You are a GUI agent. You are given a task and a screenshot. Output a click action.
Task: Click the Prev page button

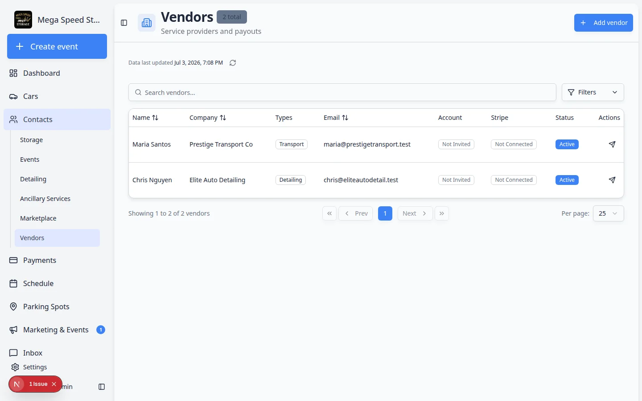[355, 213]
